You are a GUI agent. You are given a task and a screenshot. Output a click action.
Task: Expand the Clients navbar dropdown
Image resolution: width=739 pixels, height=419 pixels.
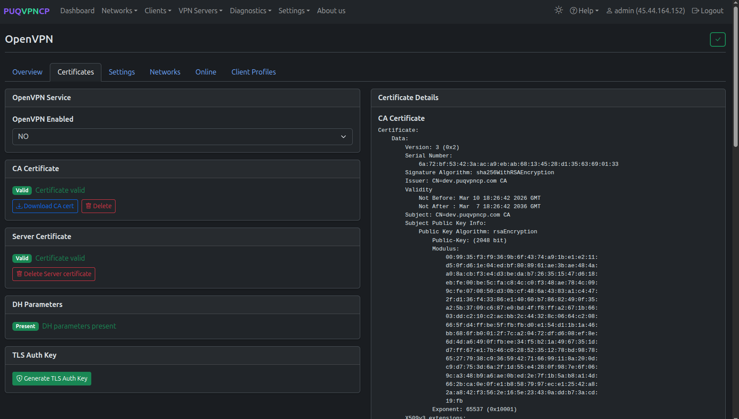tap(158, 11)
